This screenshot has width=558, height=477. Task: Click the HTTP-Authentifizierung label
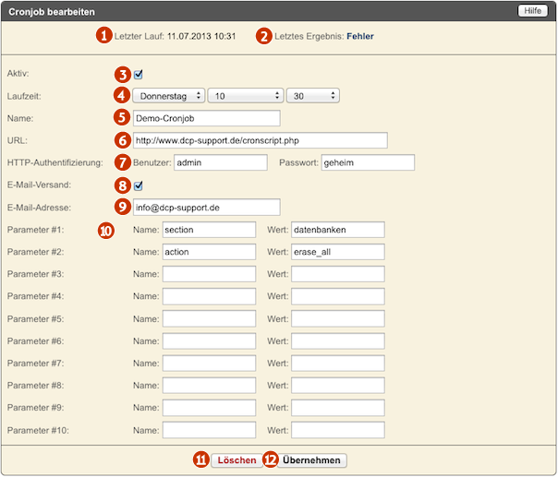[x=55, y=162]
